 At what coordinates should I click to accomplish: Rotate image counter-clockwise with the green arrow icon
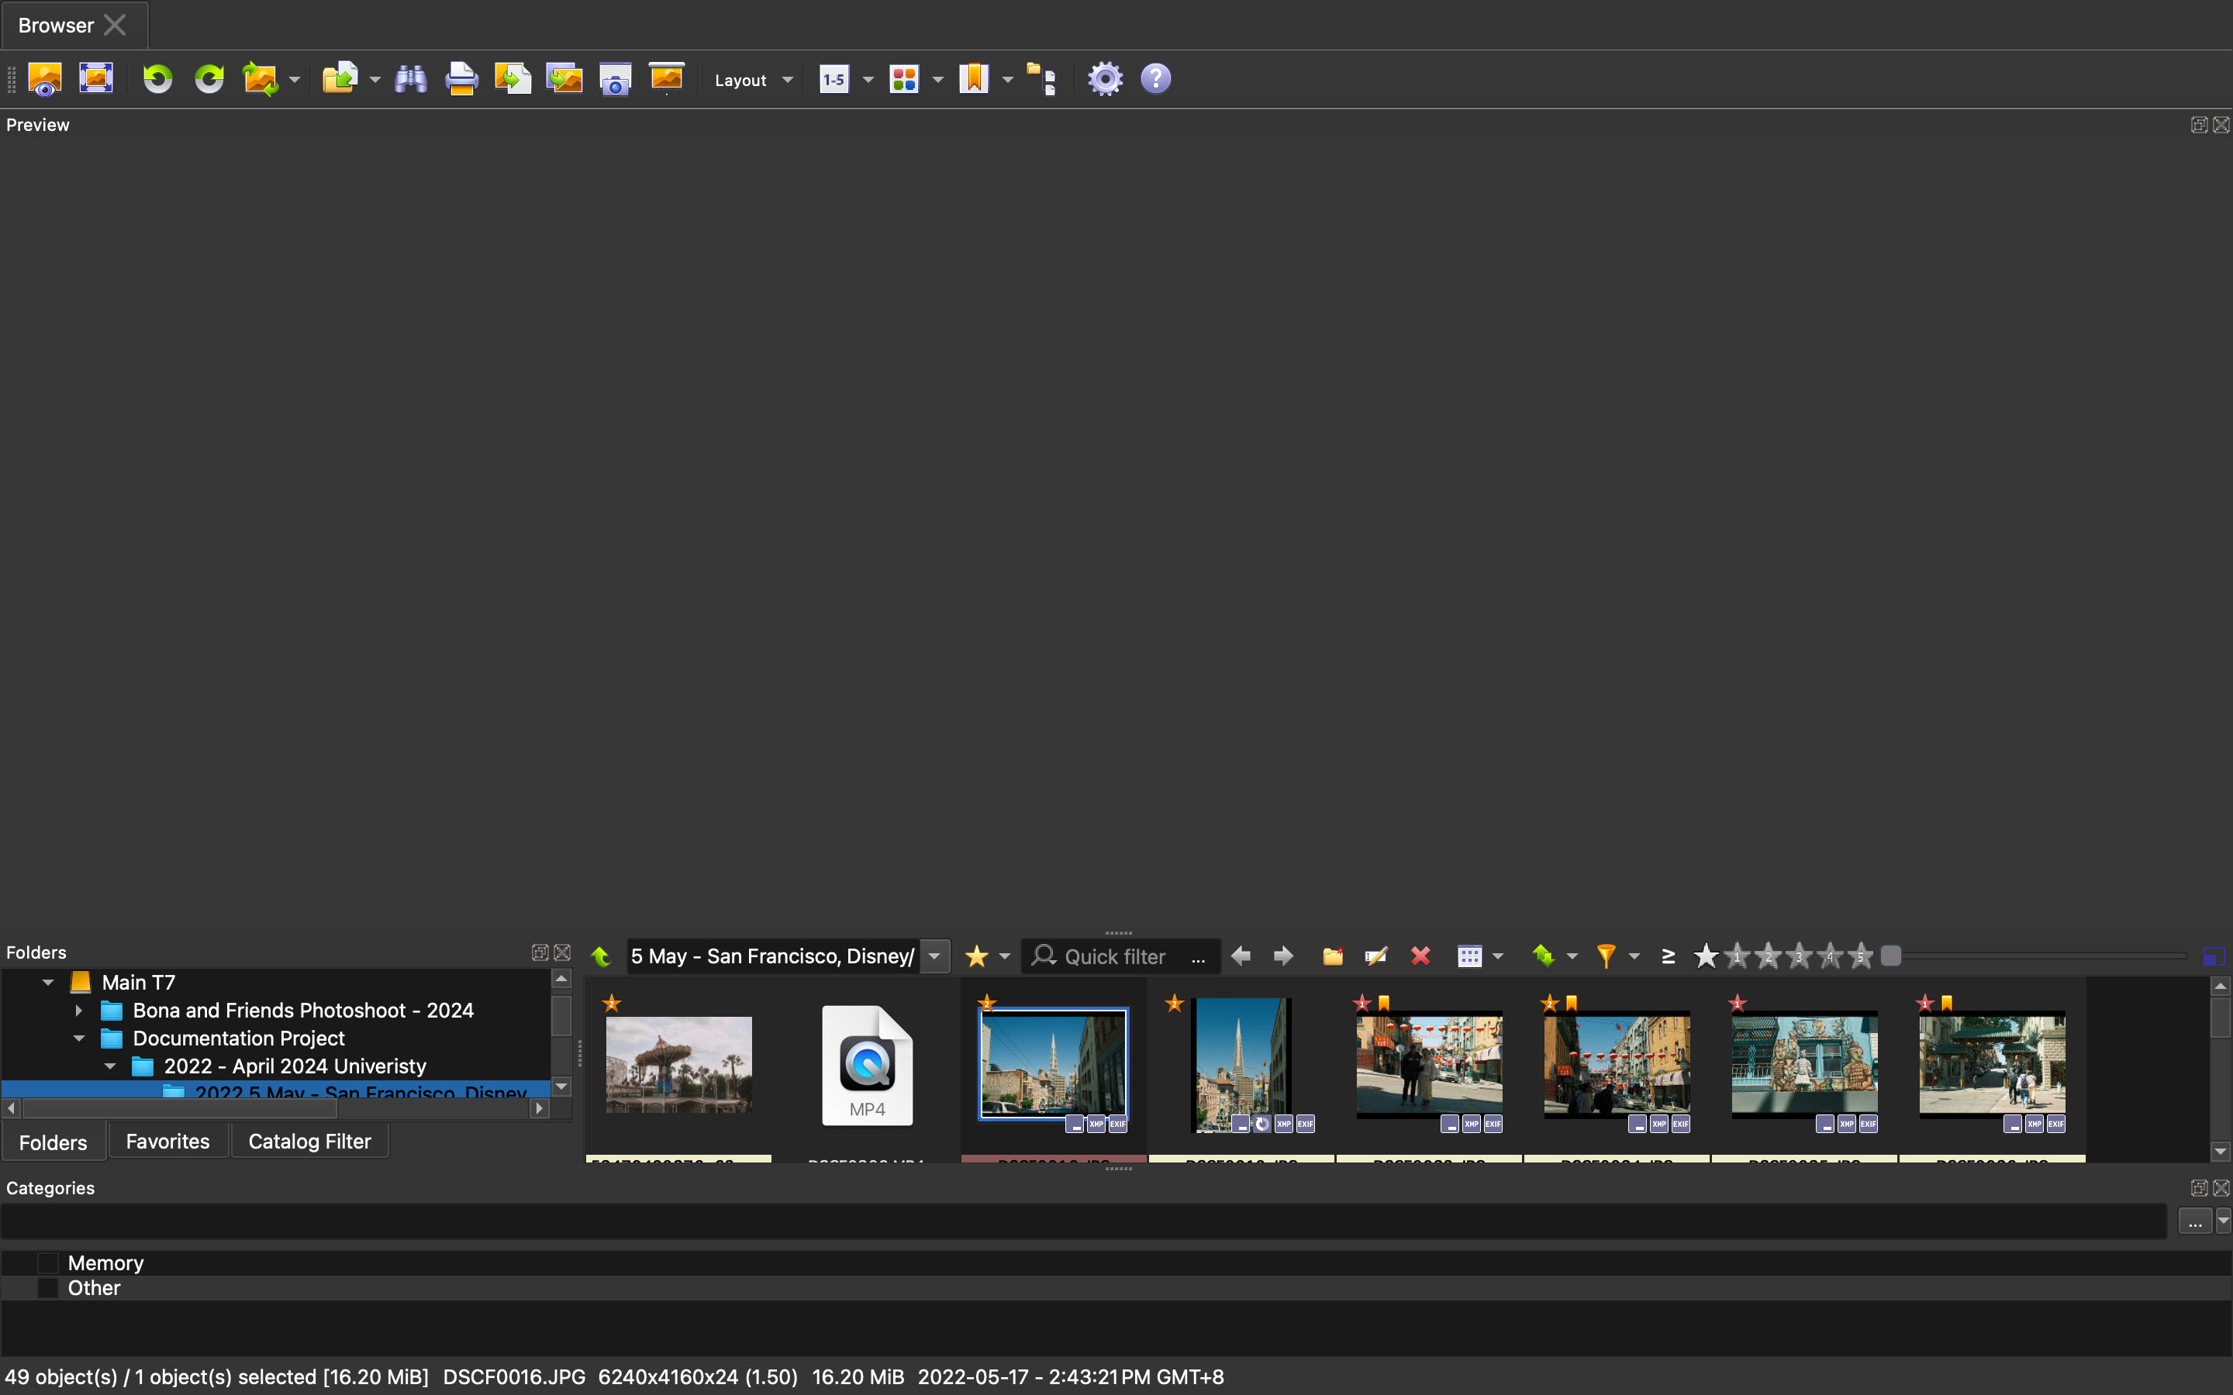point(158,79)
